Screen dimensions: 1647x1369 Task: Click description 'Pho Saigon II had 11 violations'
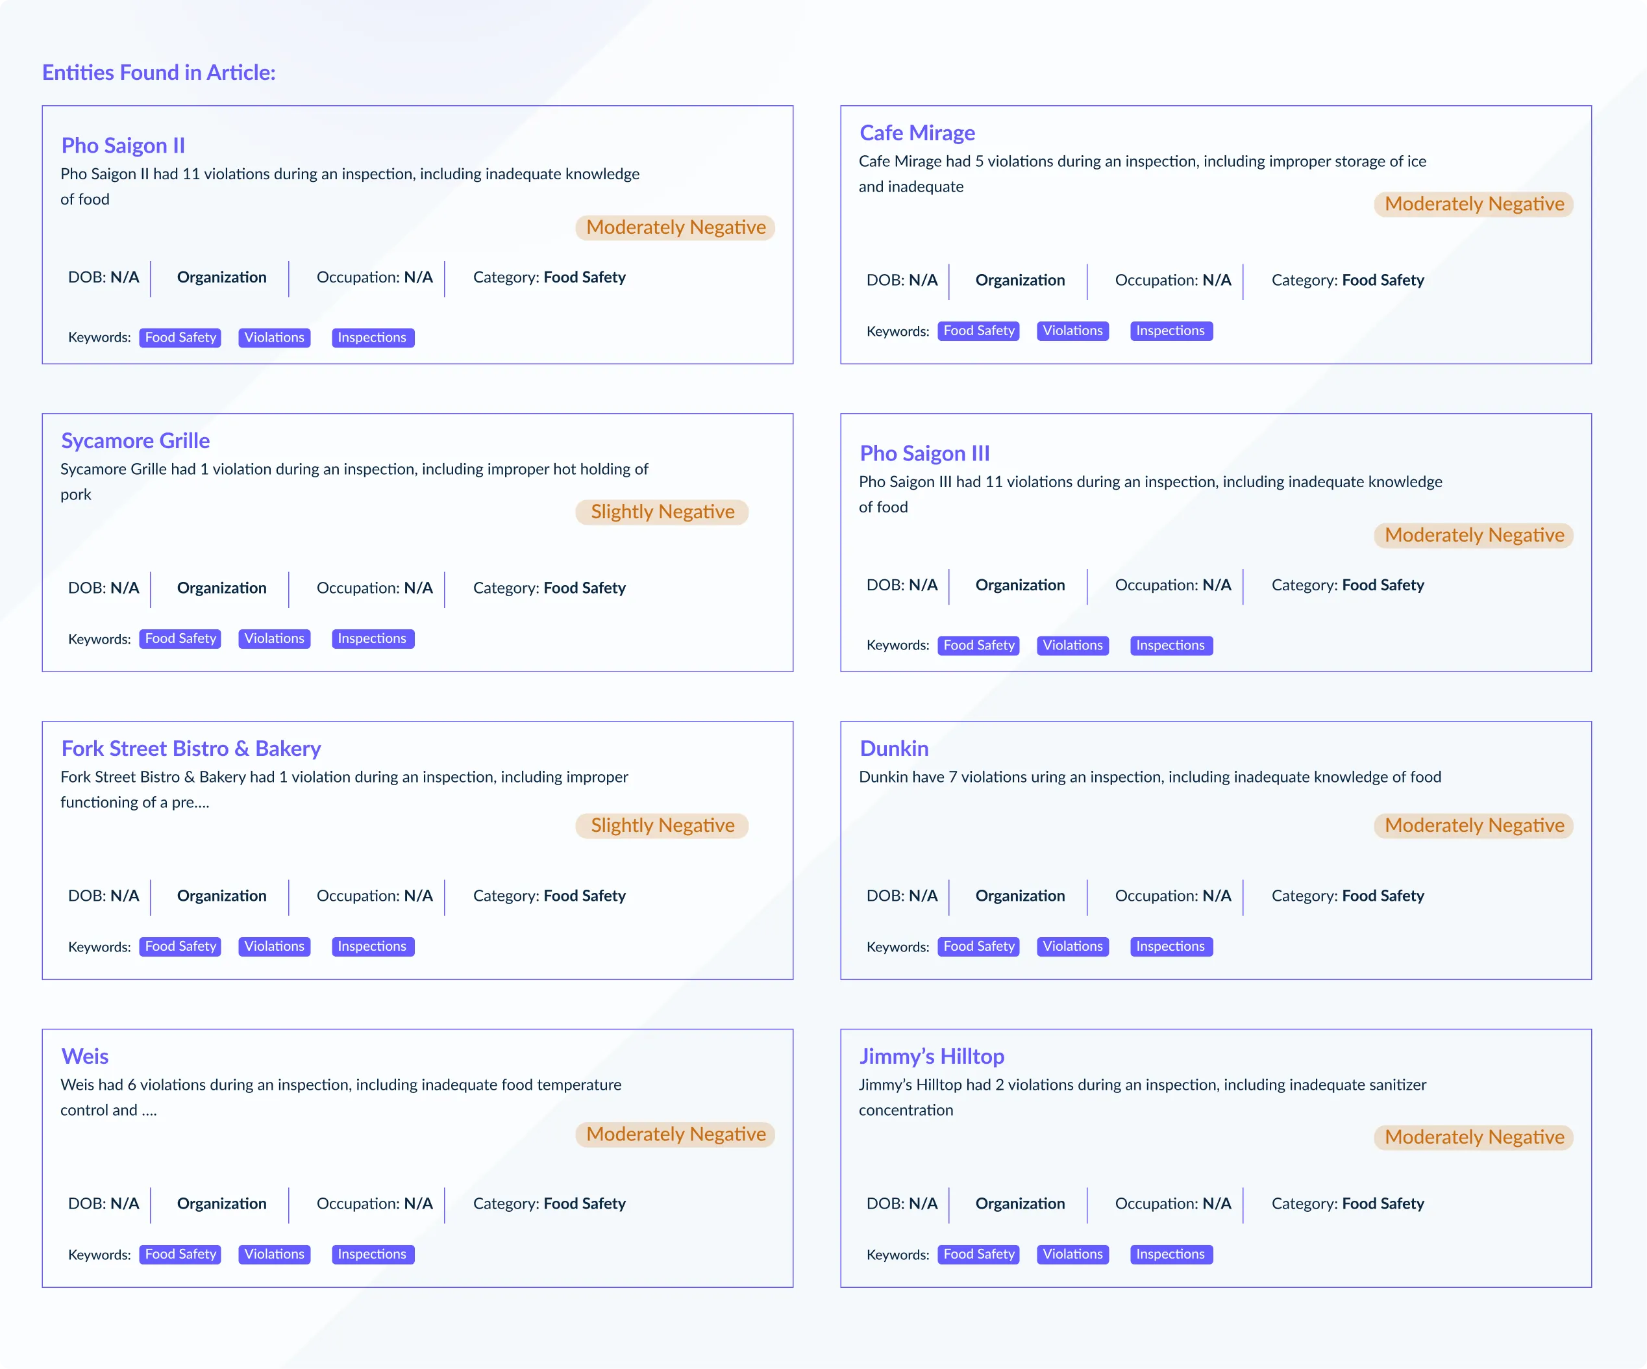click(x=350, y=187)
